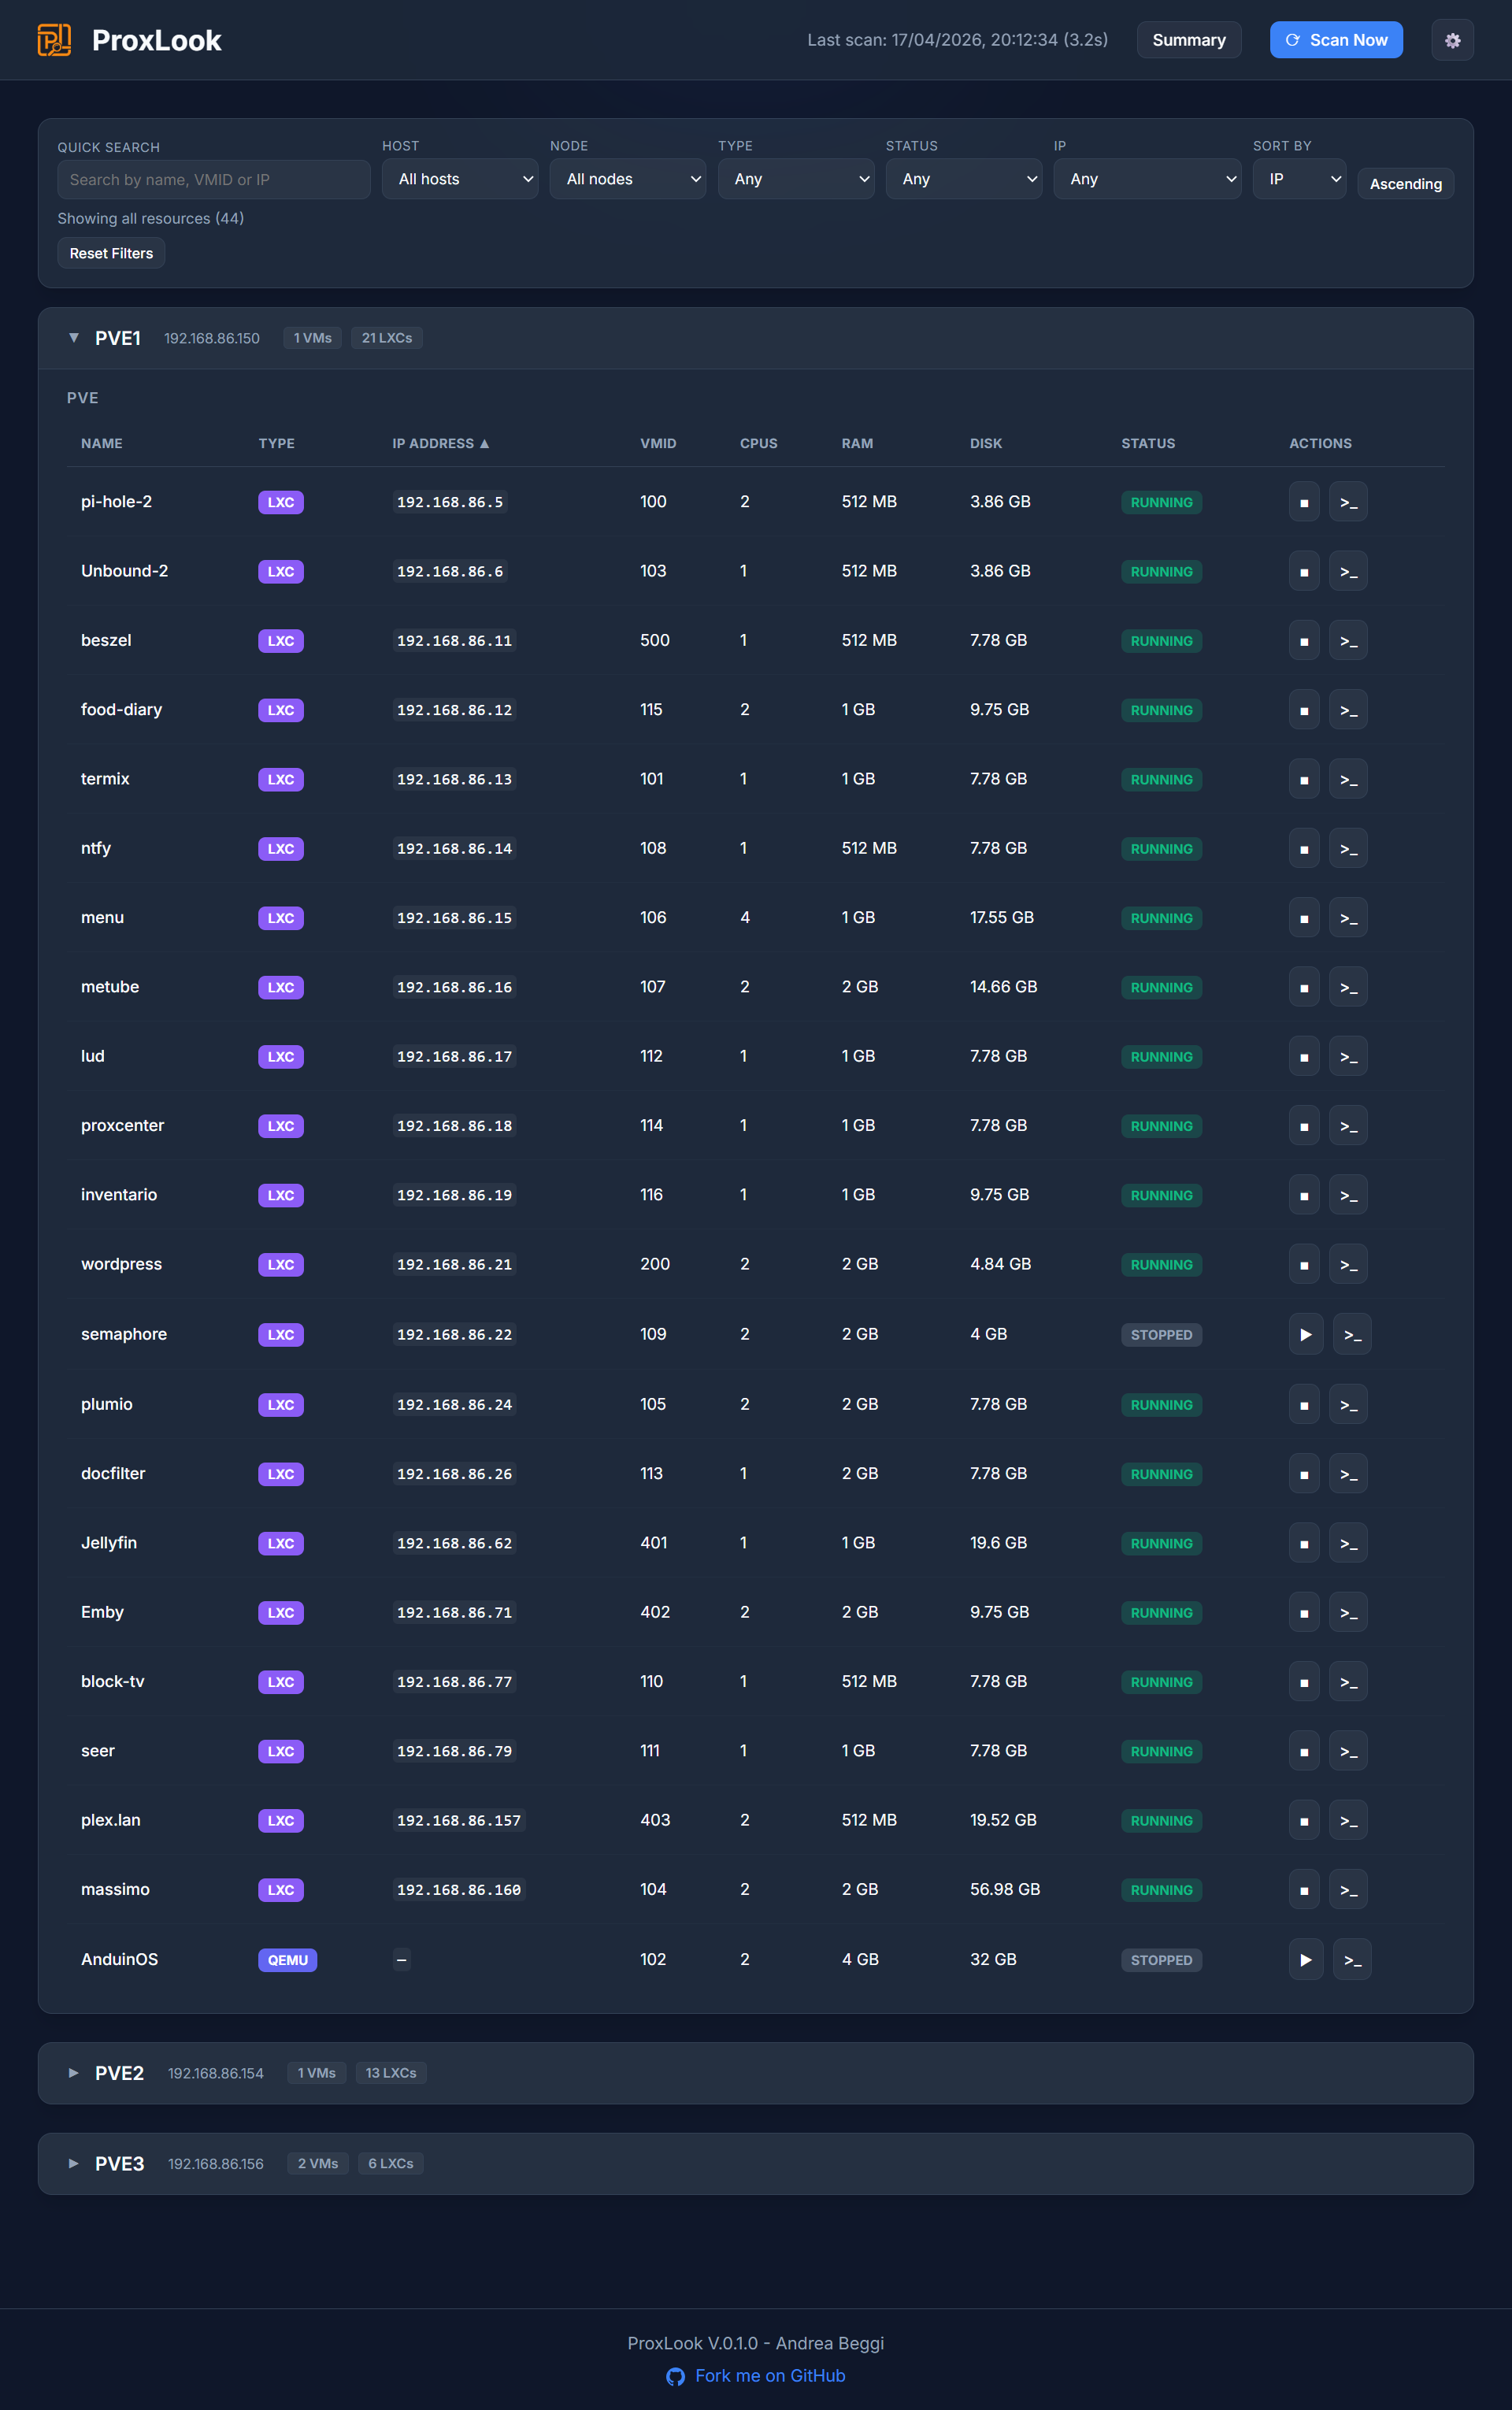
Task: Stop the wordpress container
Action: pos(1303,1265)
